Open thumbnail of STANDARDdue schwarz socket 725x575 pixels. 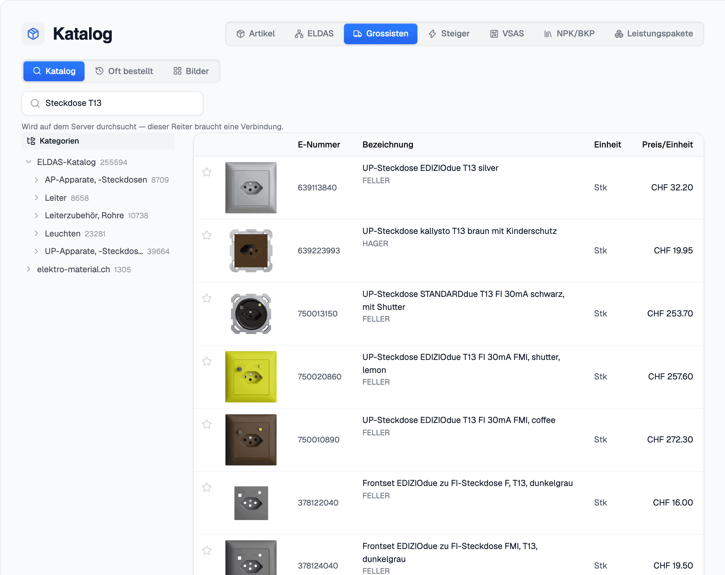(251, 313)
